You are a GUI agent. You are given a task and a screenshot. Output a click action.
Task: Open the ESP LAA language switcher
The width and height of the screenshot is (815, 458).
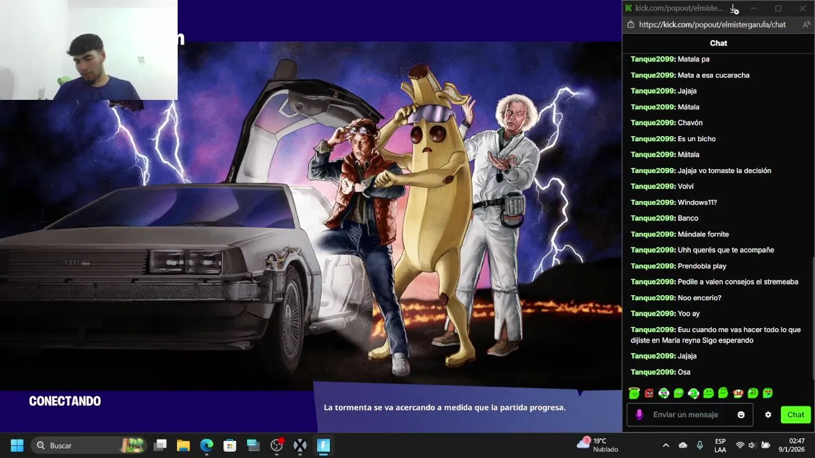pos(720,445)
